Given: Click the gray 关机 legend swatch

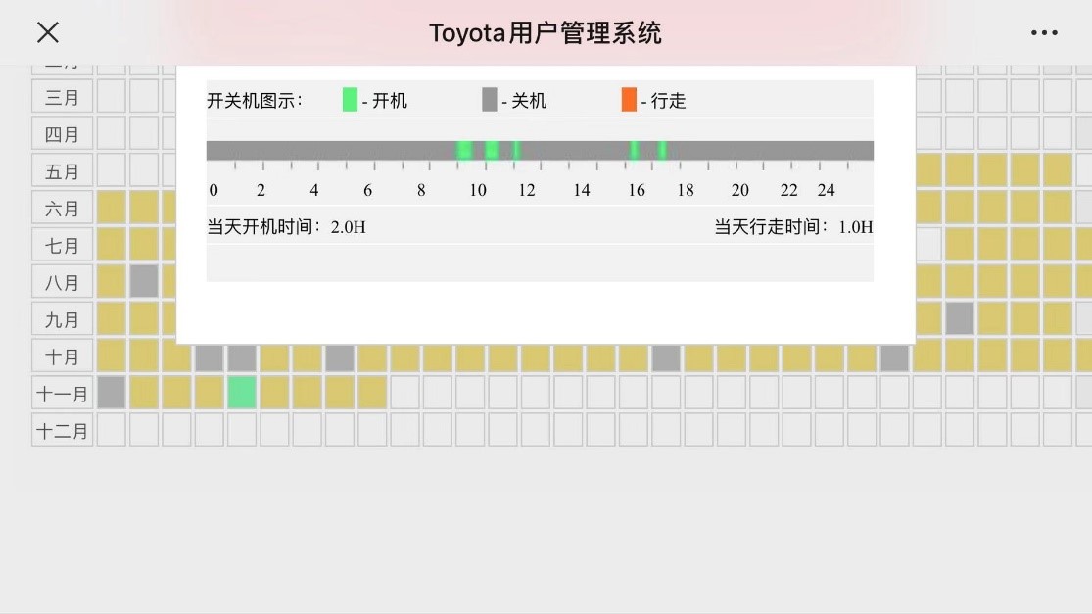Looking at the screenshot, I should click(489, 100).
